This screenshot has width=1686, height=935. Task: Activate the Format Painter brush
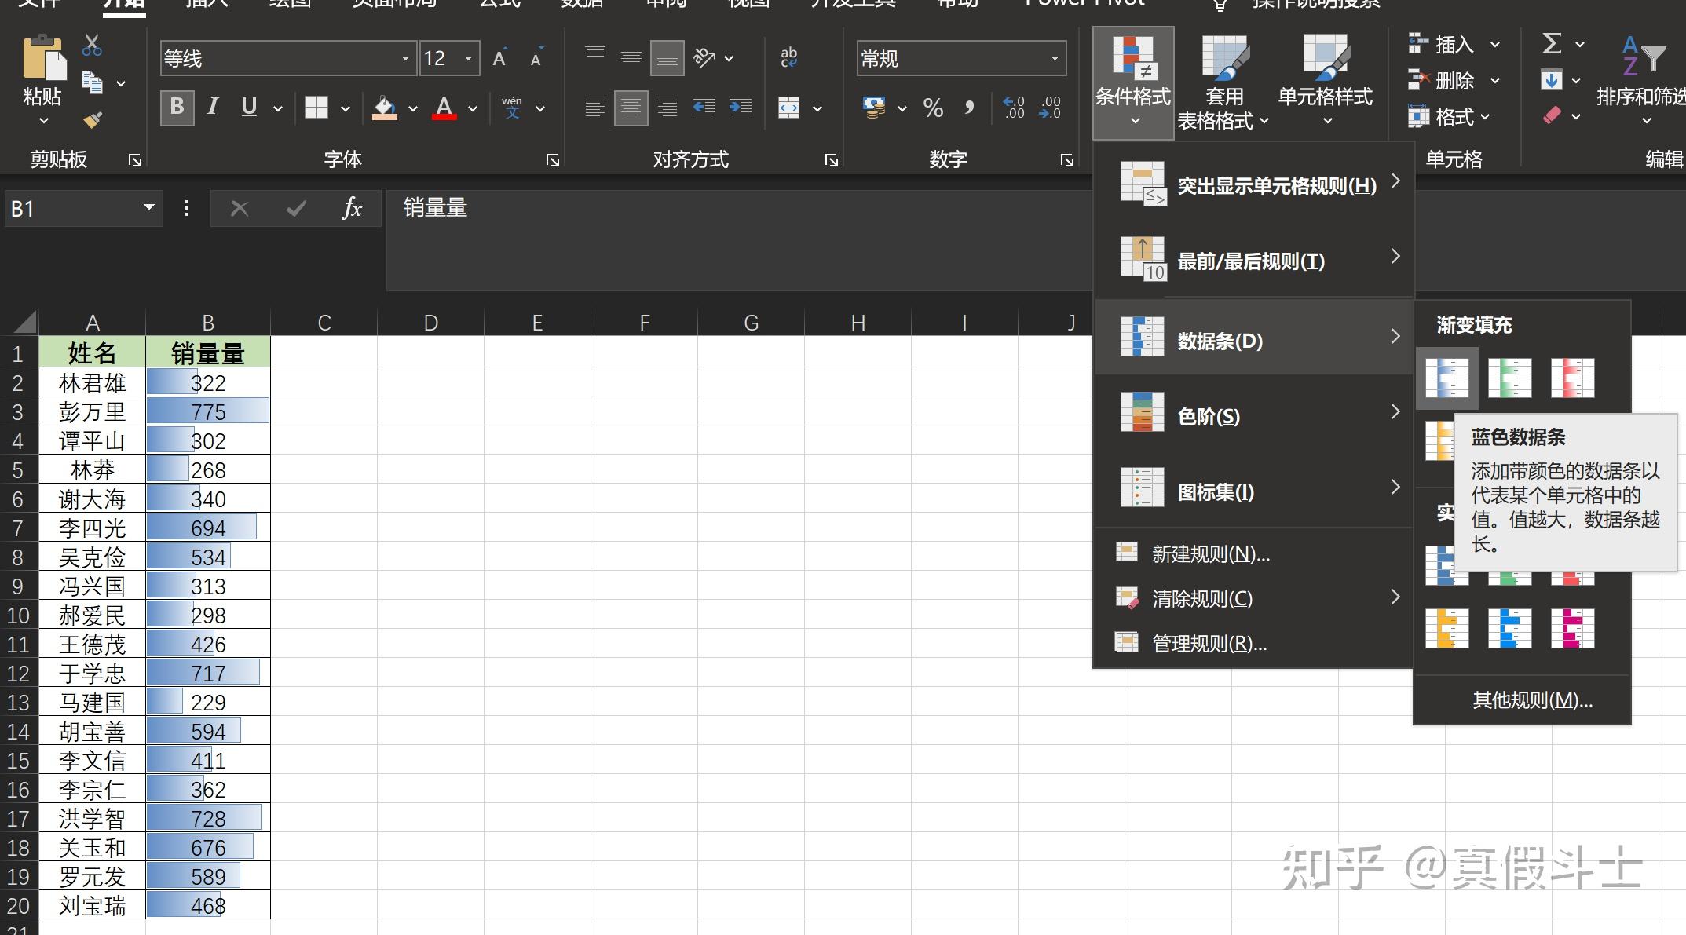click(x=92, y=120)
